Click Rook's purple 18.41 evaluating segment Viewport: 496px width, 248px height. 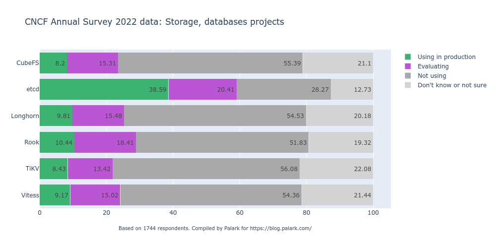[105, 142]
